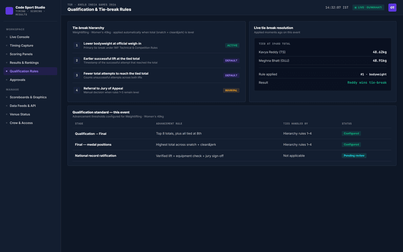403x252 pixels.
Task: Click DEFAULT tag on fewer attempts rule
Action: tap(231, 76)
